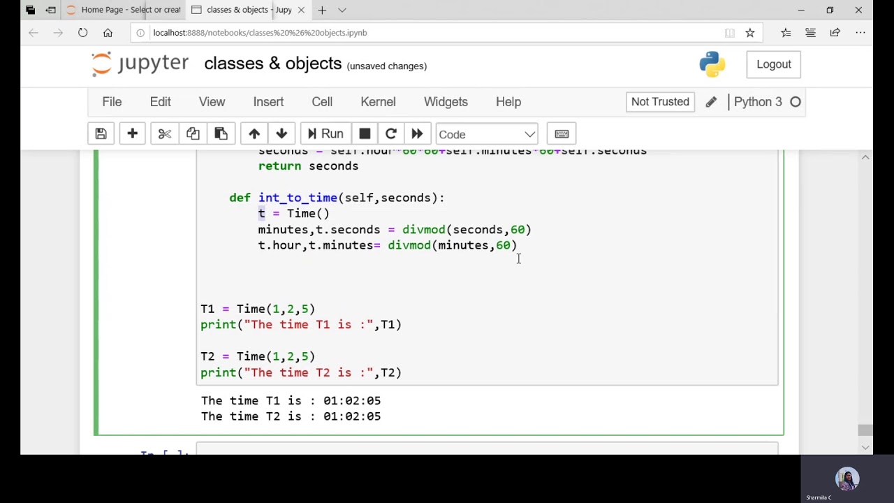
Task: Open the Cell menu
Action: 322,102
